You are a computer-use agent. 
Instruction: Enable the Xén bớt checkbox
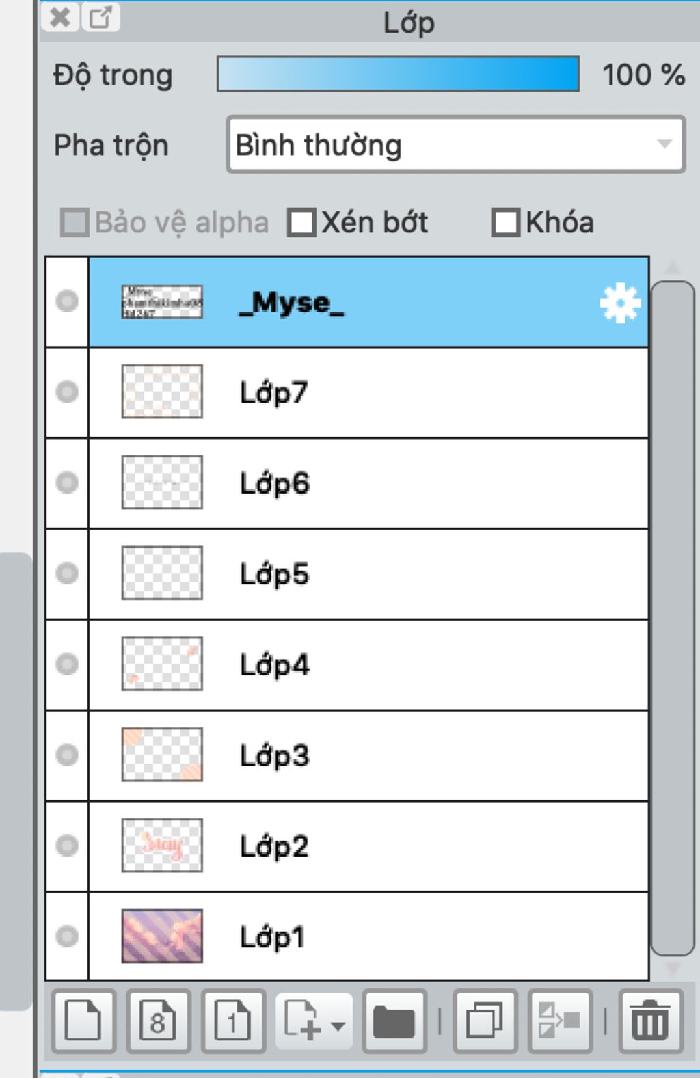301,223
